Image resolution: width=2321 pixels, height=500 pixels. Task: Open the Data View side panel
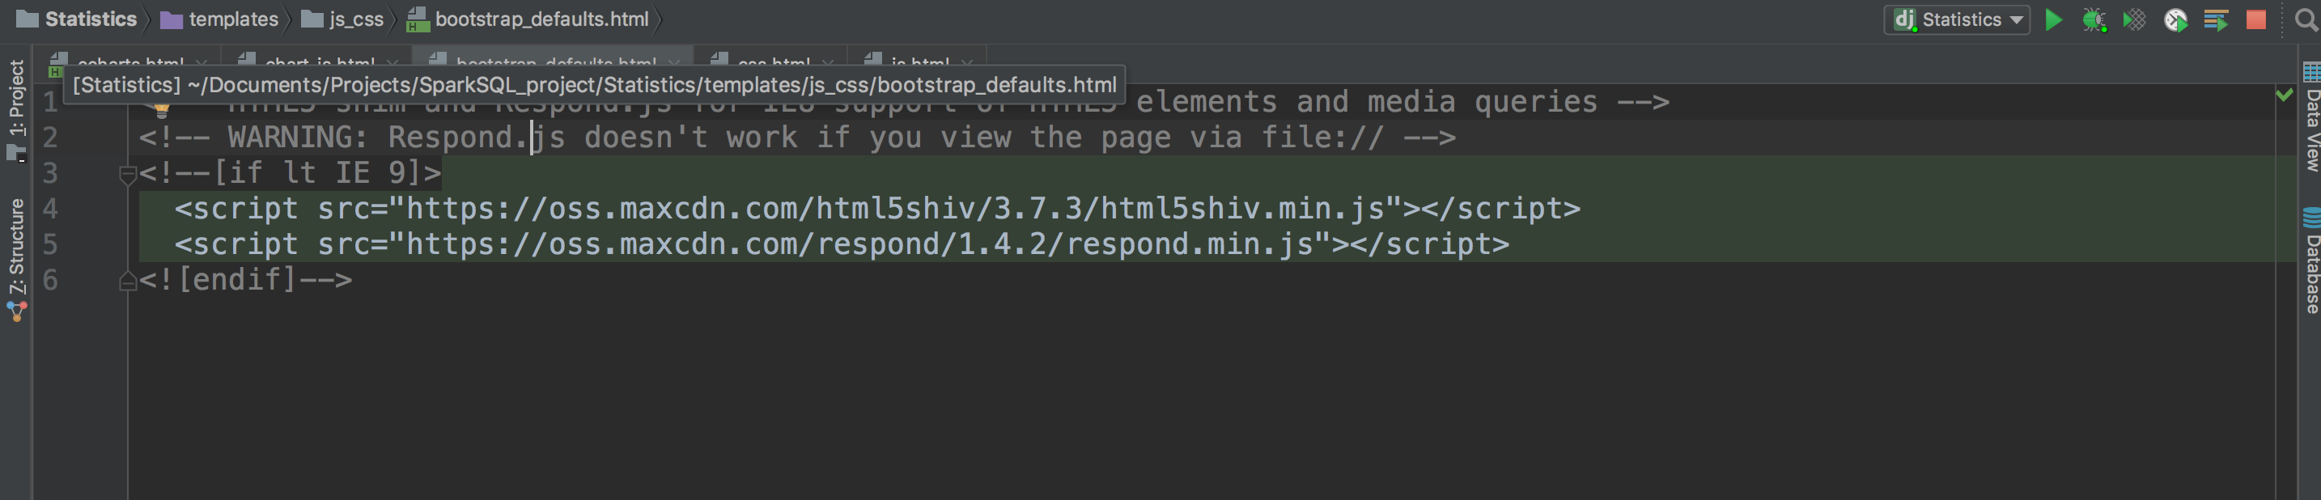click(2311, 117)
